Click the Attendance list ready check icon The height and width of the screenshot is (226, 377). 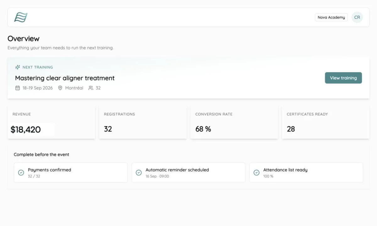tap(256, 173)
